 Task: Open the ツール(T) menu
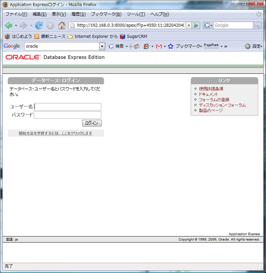point(136,14)
